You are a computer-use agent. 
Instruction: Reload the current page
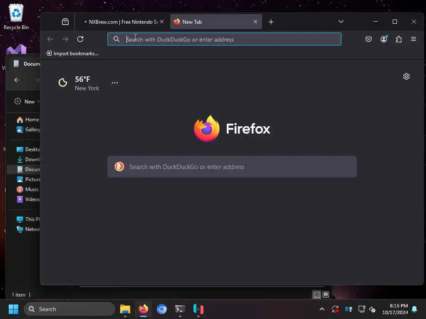[x=80, y=39]
